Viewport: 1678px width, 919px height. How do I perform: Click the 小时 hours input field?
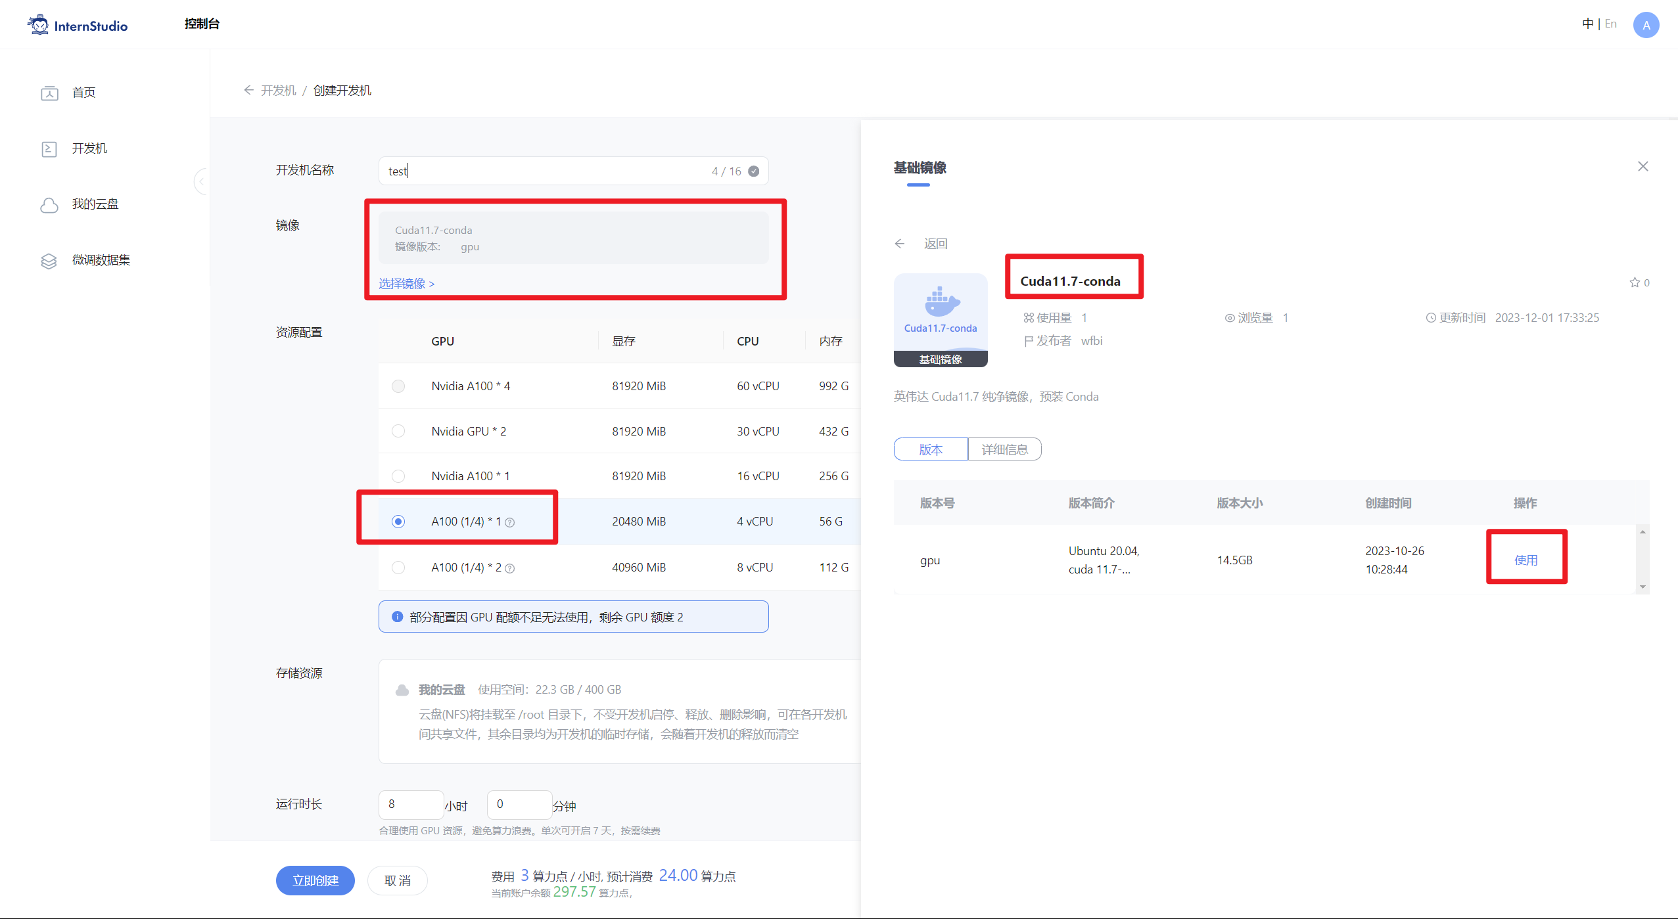point(410,804)
